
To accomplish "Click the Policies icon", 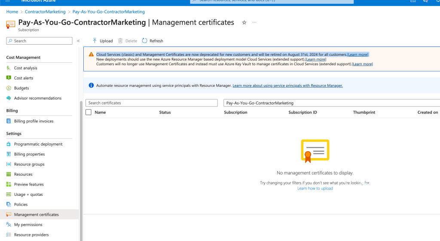I will coord(9,204).
